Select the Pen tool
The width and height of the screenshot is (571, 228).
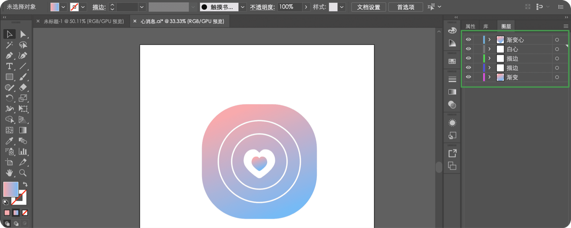coord(9,56)
